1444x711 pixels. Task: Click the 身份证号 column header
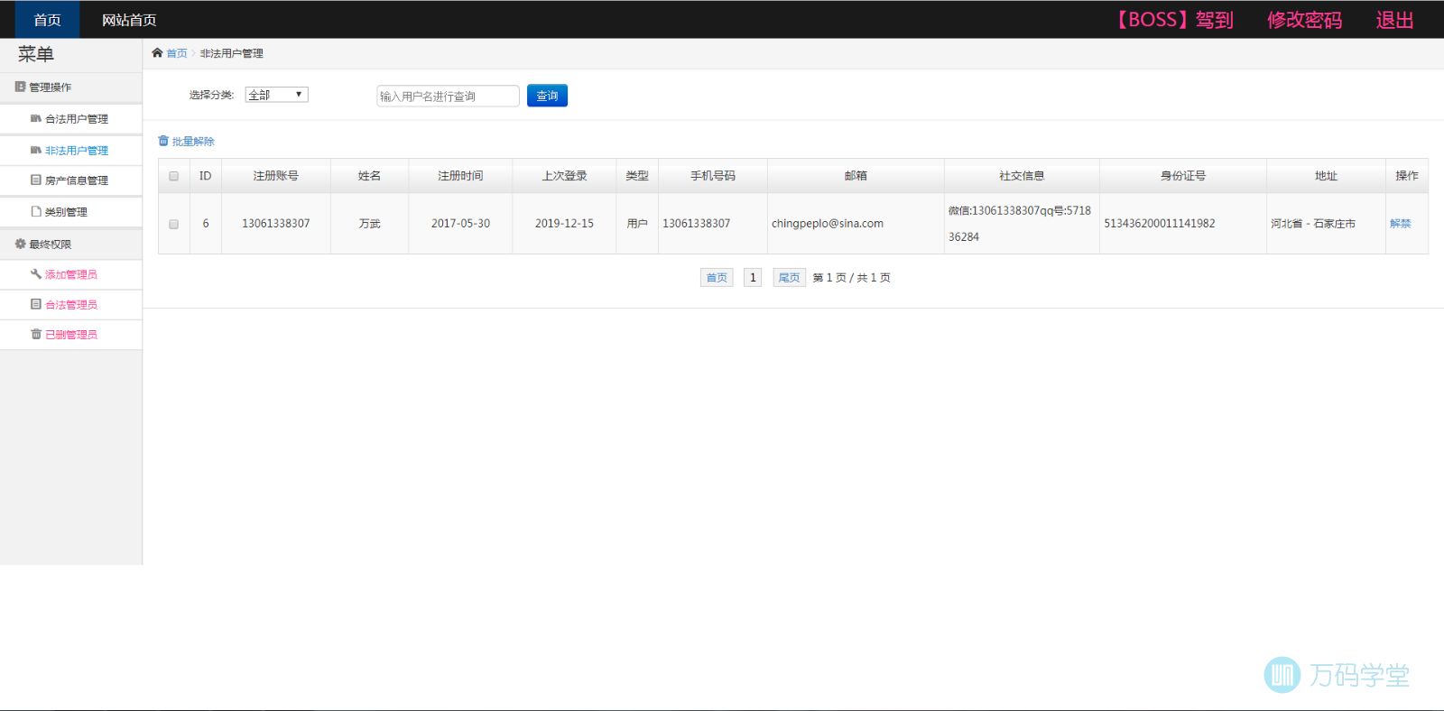(1183, 176)
